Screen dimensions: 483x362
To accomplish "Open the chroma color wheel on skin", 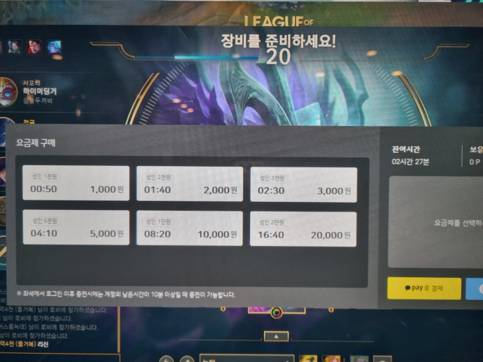I will pos(276,313).
